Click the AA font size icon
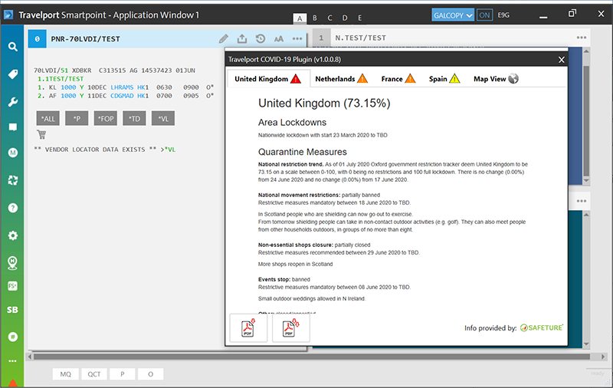 [279, 38]
